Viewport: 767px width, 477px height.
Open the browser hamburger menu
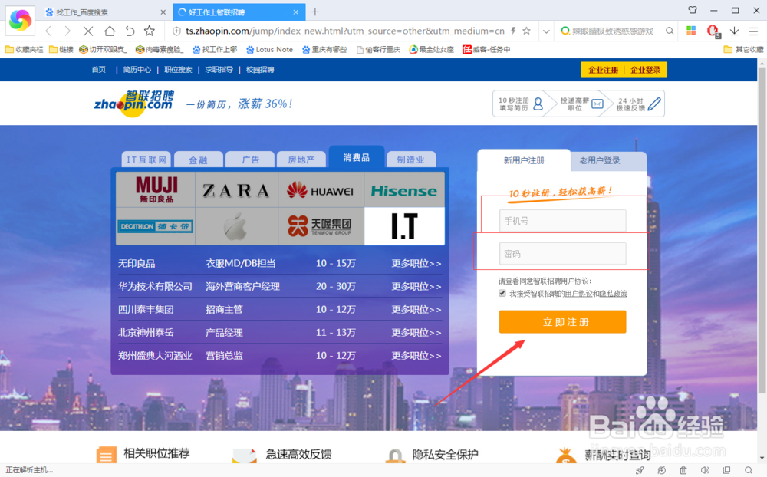753,31
